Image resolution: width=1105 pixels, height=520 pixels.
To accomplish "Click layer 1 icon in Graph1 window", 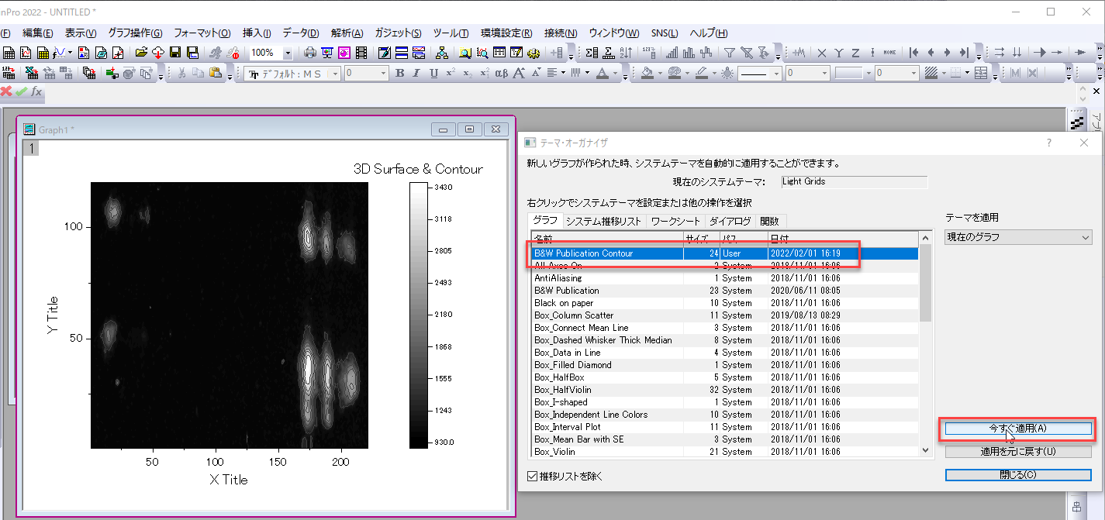I will pos(30,148).
